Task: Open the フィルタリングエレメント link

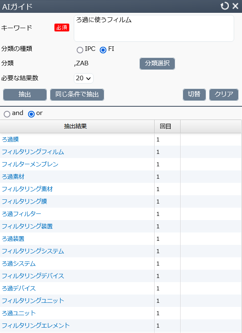Action: coord(35,326)
